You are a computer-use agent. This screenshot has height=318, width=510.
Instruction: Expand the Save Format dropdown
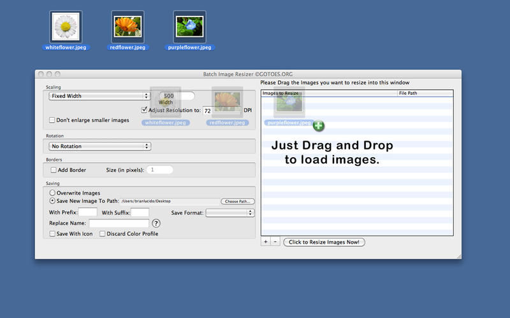pos(229,212)
